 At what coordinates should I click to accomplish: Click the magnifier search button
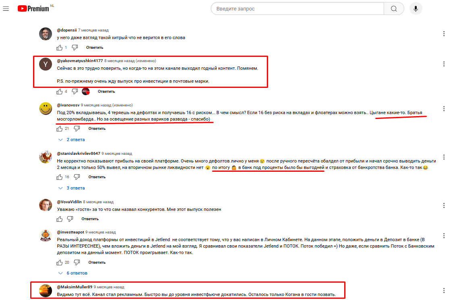[x=394, y=8]
